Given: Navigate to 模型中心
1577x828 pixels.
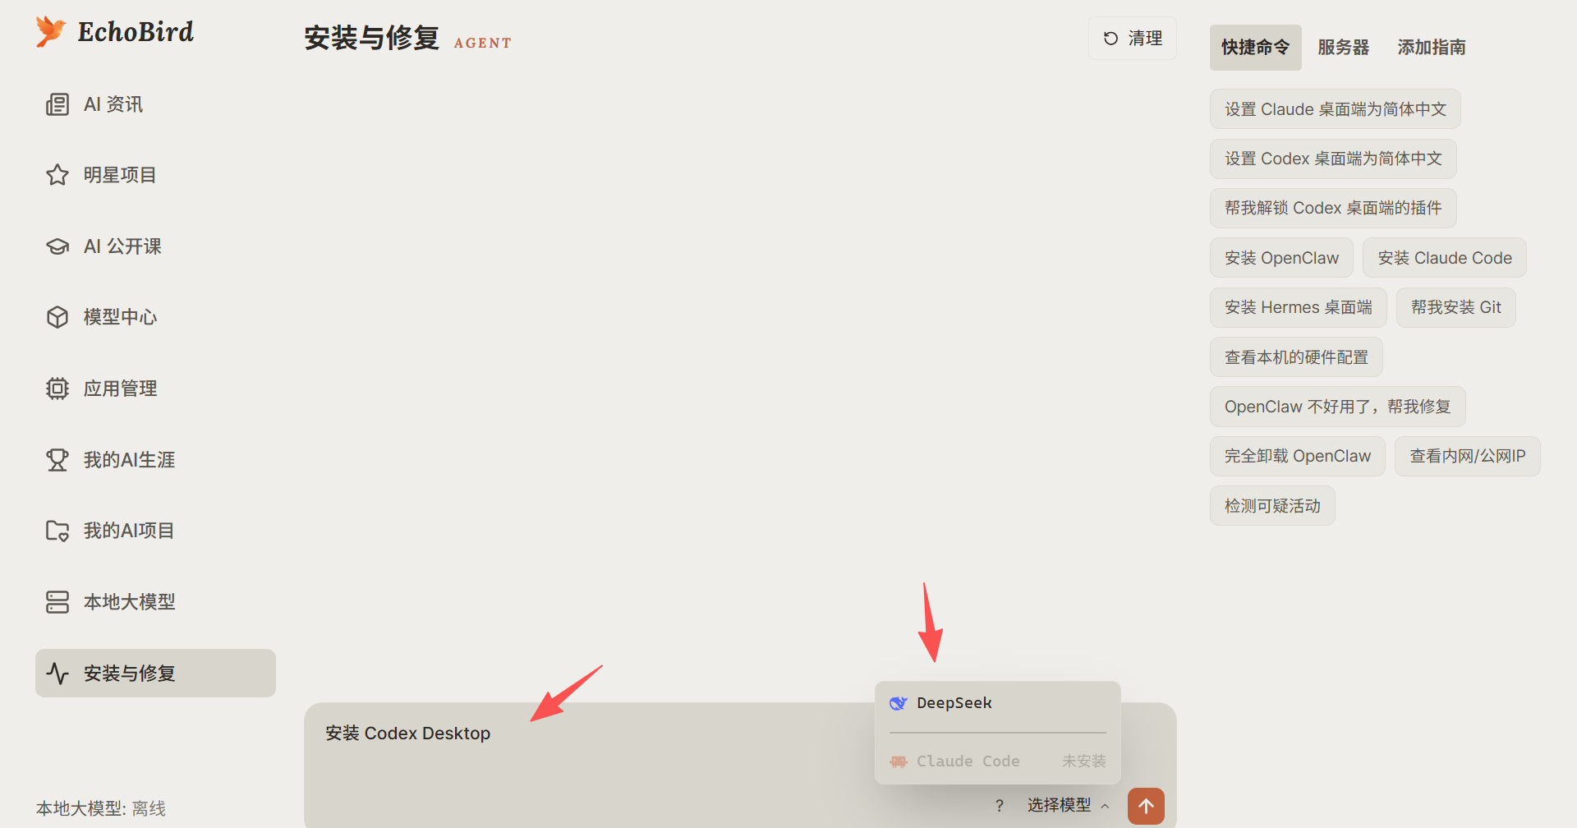Looking at the screenshot, I should click(155, 317).
